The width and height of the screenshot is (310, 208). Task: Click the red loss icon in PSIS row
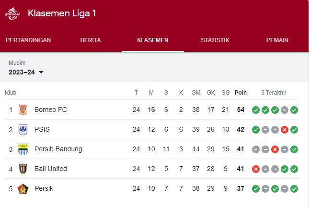tap(285, 130)
